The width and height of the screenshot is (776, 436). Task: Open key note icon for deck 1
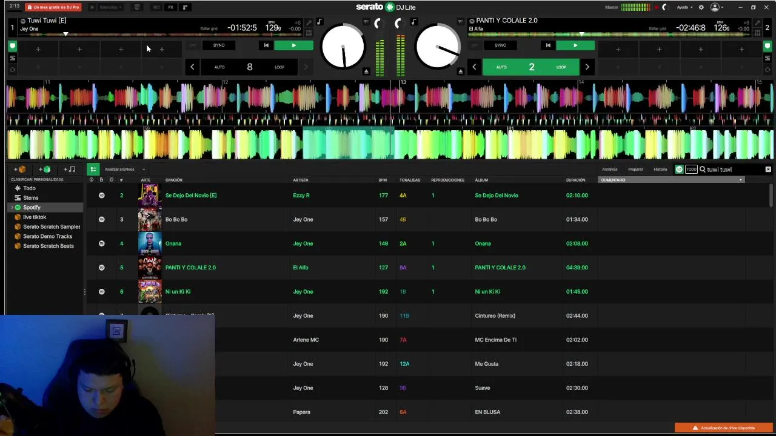pos(319,22)
